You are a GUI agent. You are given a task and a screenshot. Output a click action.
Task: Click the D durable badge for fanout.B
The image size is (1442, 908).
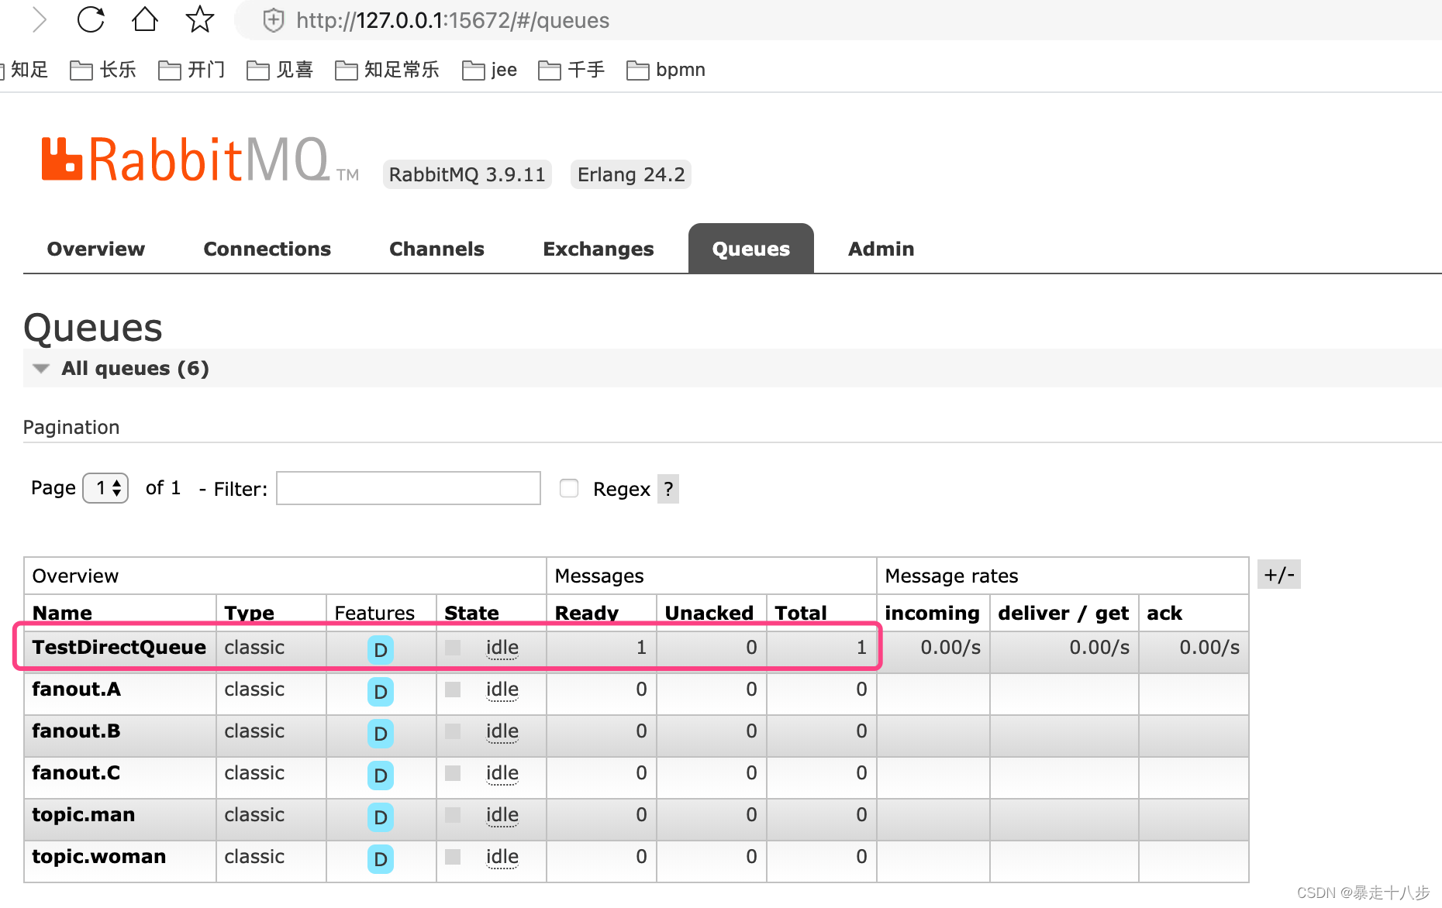[x=380, y=733]
